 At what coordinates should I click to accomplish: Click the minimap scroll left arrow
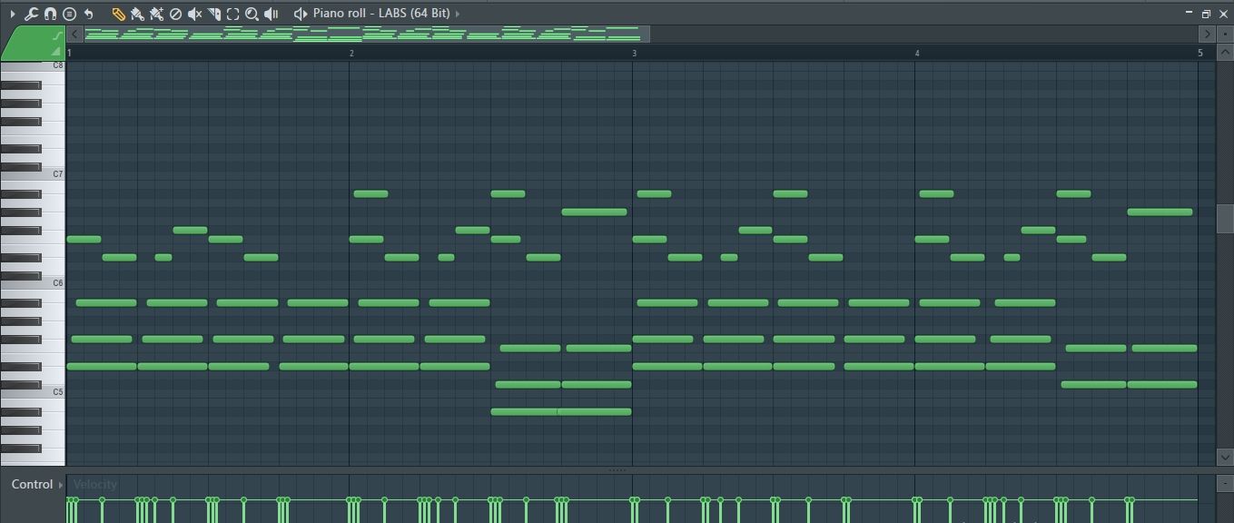pos(75,35)
